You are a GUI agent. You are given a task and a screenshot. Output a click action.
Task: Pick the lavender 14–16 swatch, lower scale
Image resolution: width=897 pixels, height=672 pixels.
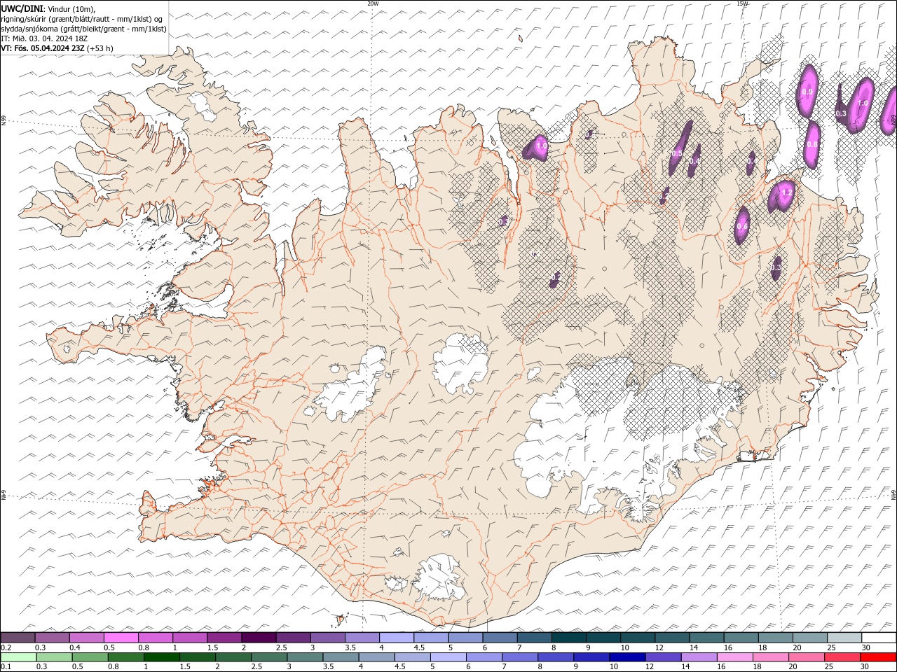coord(699,657)
